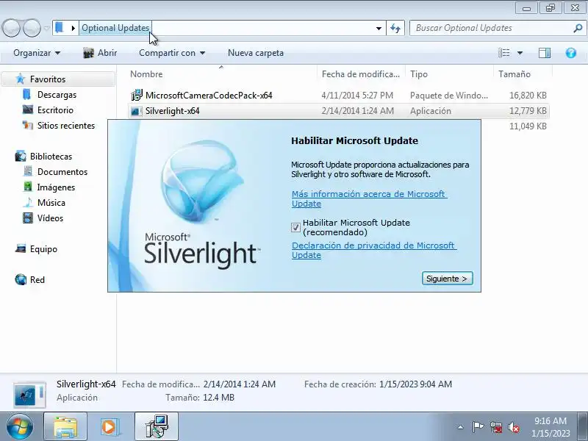
Task: Click the Documentos library icon
Action: [28, 172]
